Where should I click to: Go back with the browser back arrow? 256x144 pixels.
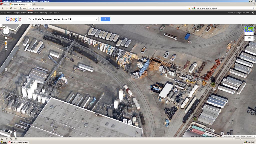3,8
